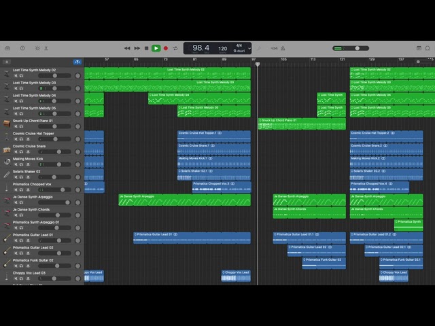
Task: Select the Prismatica Synth region
Action: pos(408,225)
